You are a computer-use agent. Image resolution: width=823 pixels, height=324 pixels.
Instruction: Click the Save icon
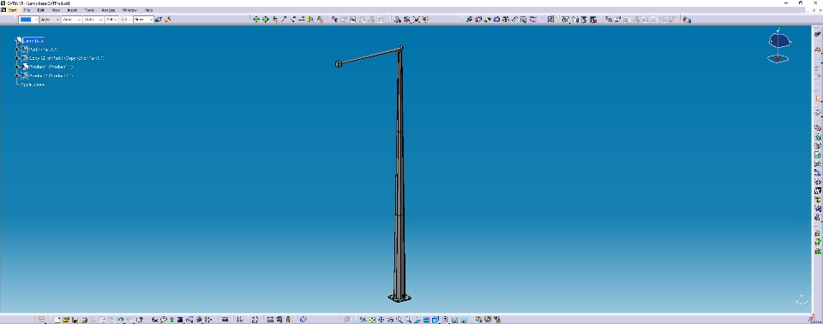pos(75,319)
